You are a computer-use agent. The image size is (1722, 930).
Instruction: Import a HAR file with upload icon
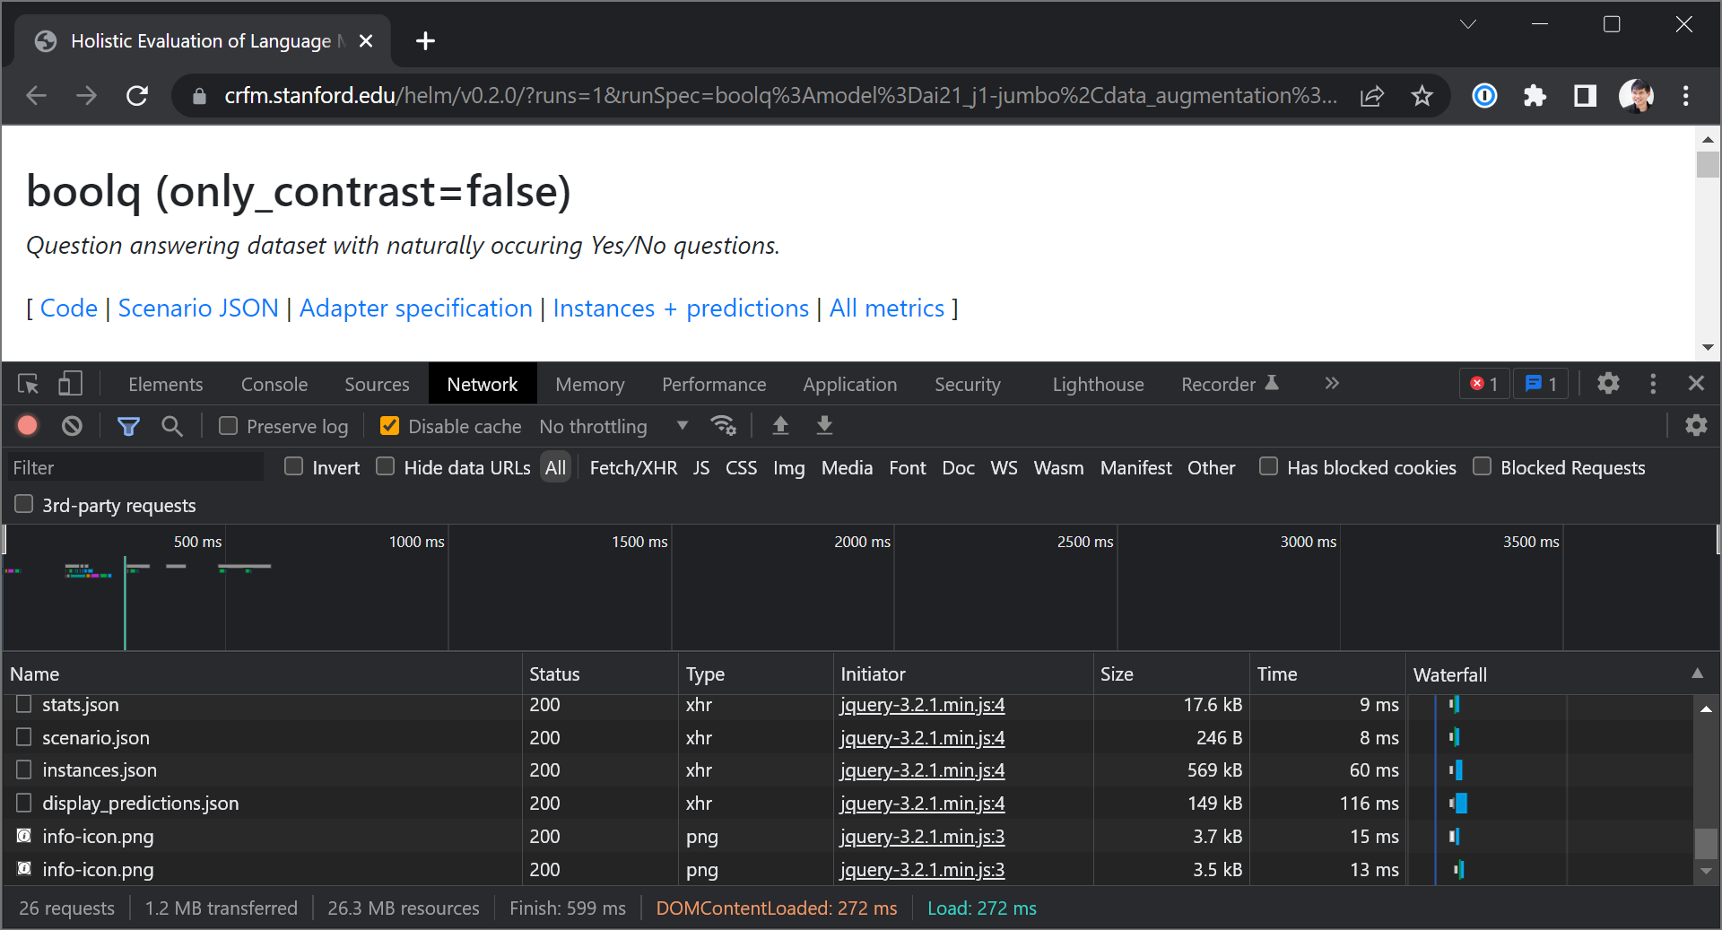pyautogui.click(x=779, y=426)
